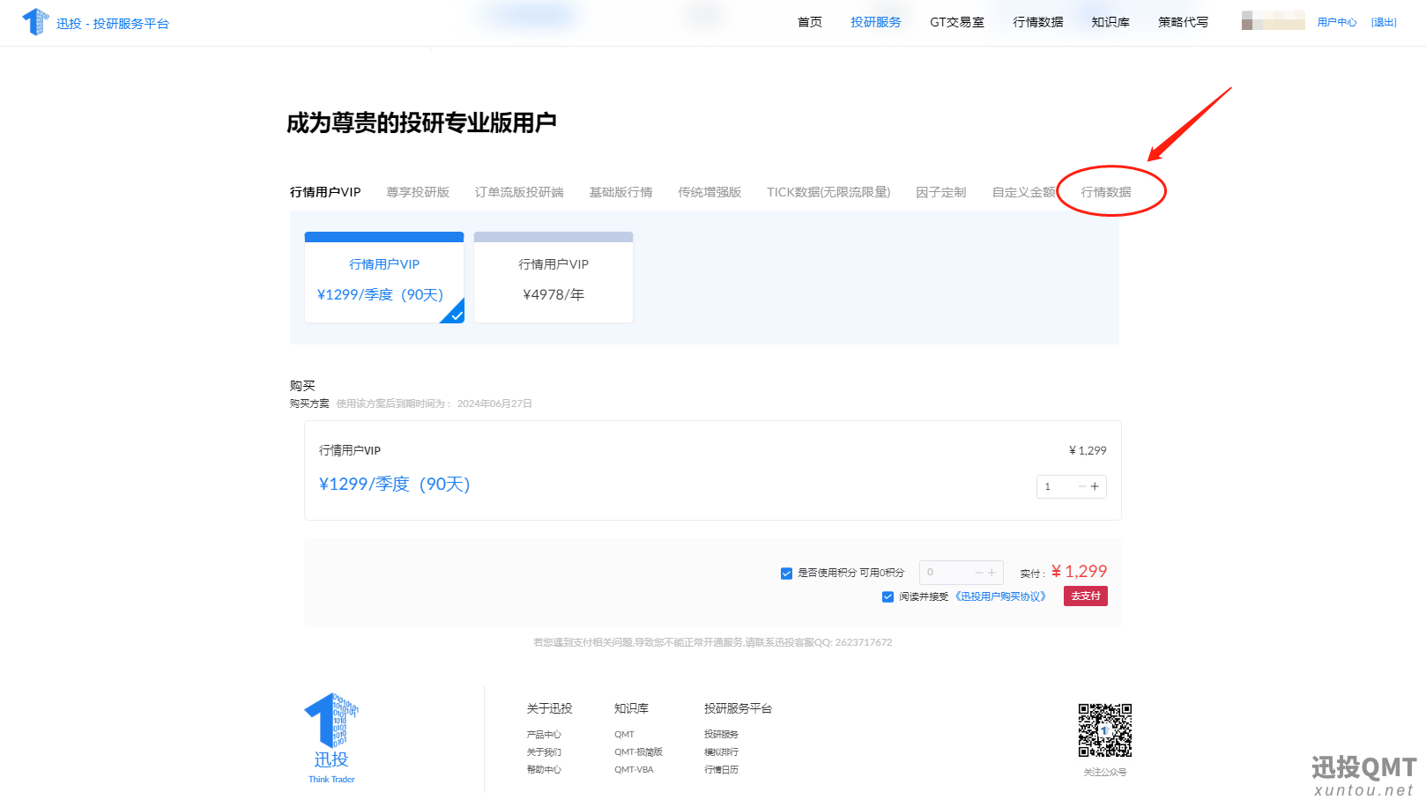This screenshot has width=1426, height=807.
Task: Open footer link QMT-极简版
Action: (x=638, y=752)
